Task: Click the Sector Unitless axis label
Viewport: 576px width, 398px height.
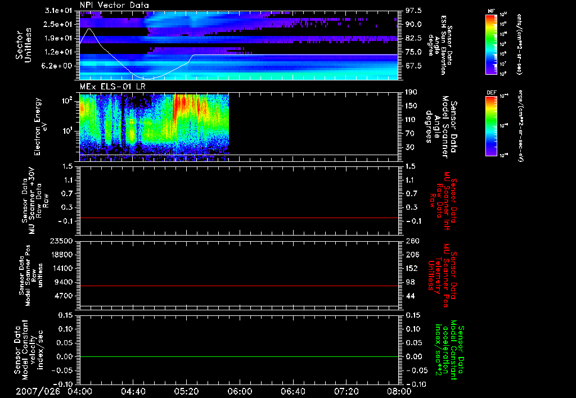Action: point(23,44)
